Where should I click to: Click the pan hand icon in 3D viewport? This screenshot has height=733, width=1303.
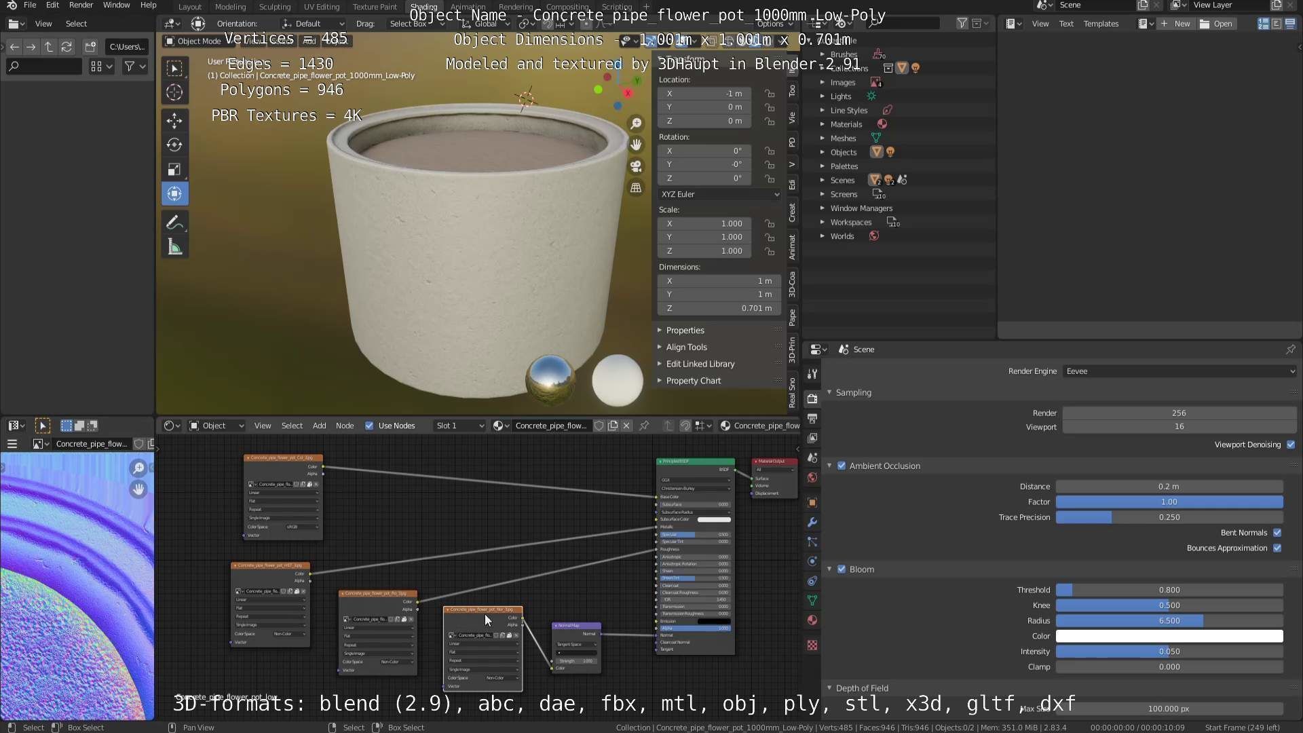(x=636, y=145)
